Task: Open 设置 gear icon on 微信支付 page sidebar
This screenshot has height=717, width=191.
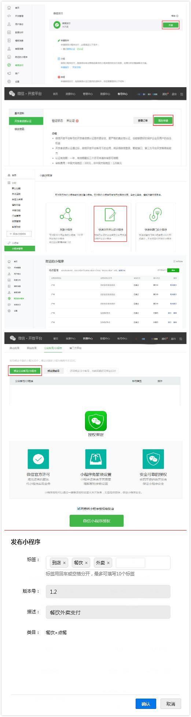Action: [x=9, y=82]
